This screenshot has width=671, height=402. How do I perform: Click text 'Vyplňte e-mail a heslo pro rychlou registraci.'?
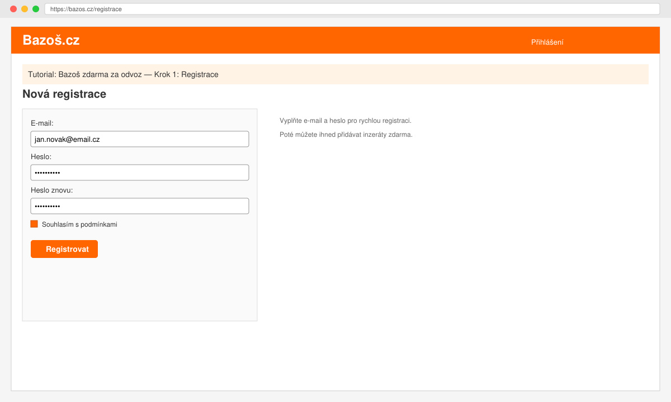[x=346, y=121]
